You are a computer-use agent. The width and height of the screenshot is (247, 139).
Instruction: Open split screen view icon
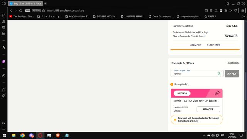206,10
